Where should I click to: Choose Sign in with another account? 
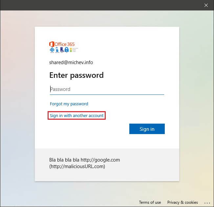point(77,116)
